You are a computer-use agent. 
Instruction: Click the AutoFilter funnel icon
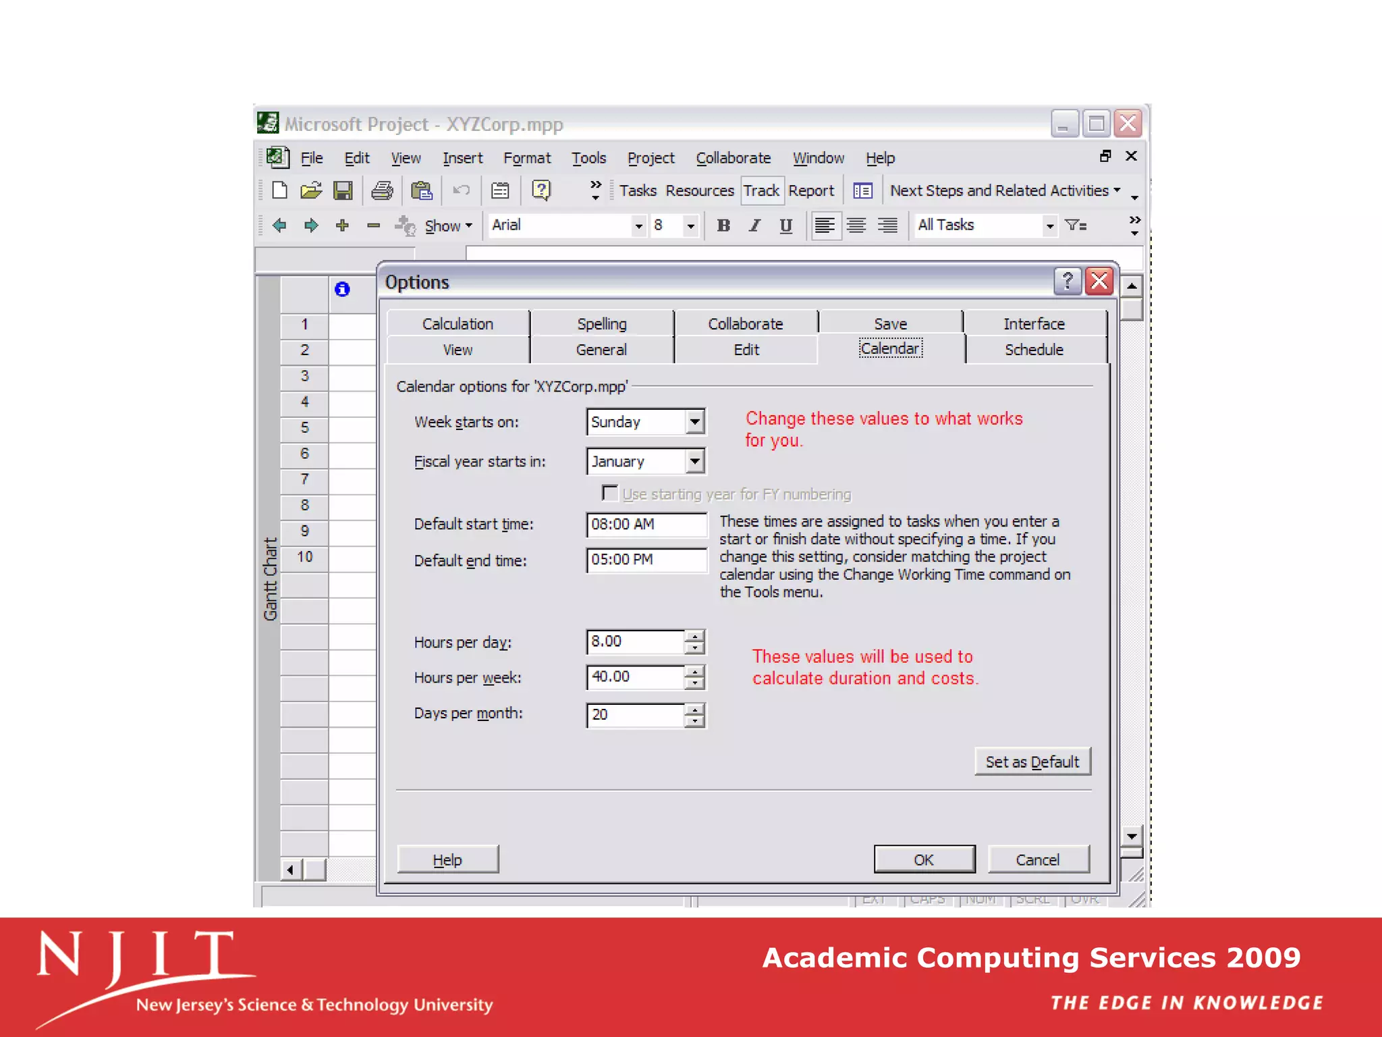1076,225
